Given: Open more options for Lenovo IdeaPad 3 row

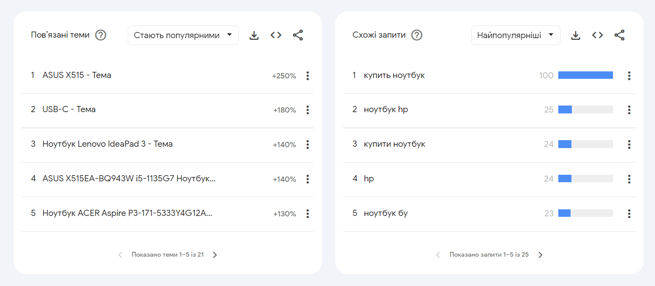Looking at the screenshot, I should point(308,145).
